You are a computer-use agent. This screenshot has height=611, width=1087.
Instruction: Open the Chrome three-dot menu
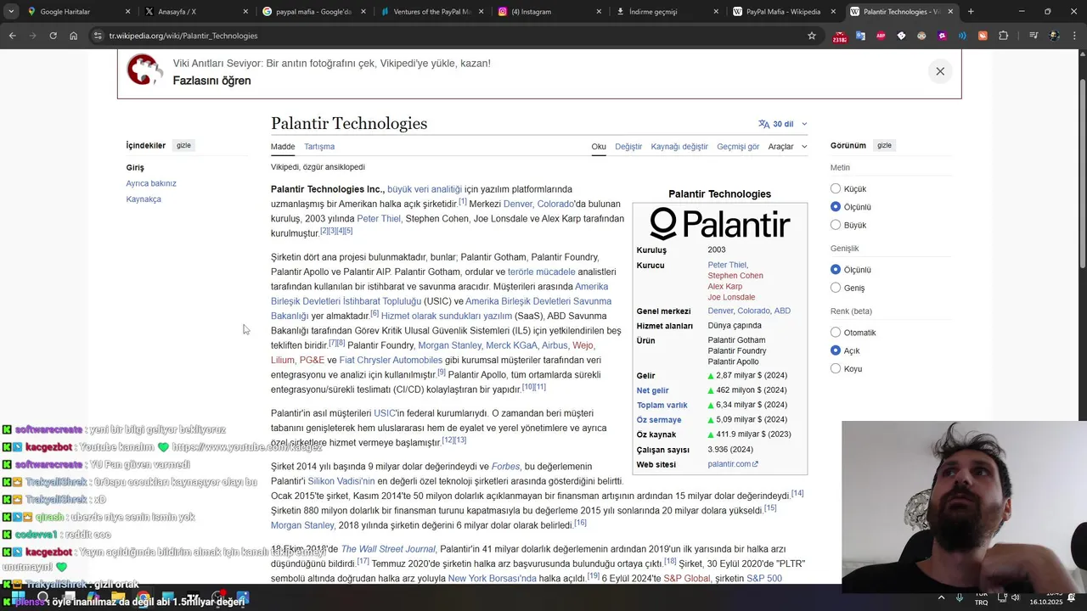tap(1074, 36)
